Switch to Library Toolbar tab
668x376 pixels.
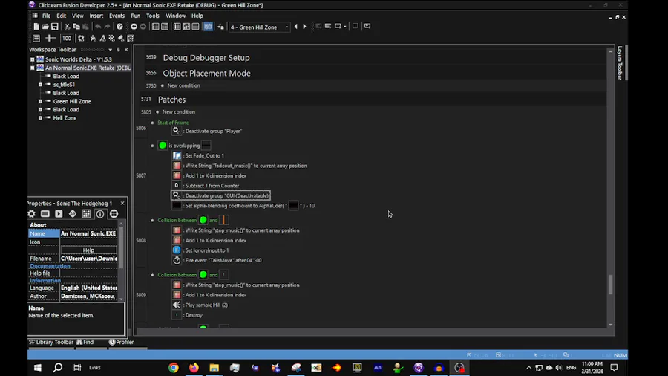point(51,342)
